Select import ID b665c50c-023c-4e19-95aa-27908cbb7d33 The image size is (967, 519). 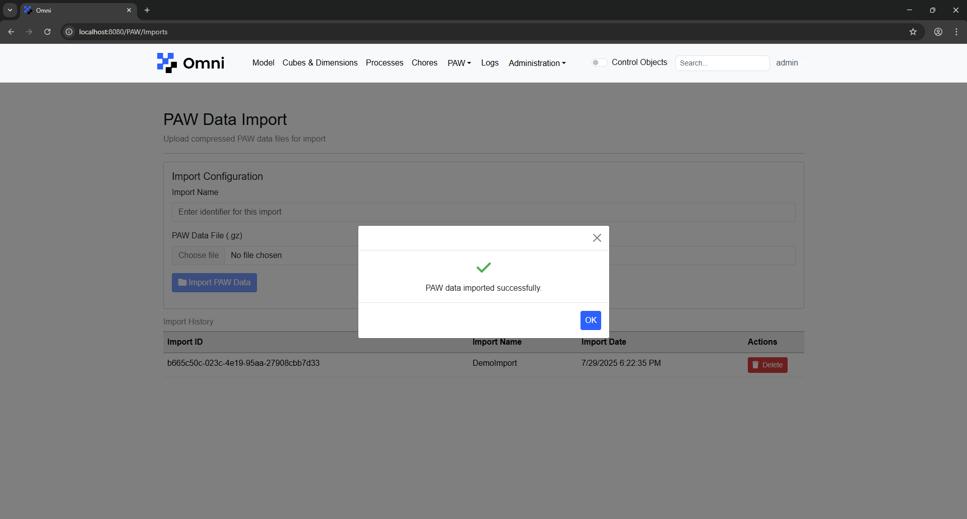point(243,363)
